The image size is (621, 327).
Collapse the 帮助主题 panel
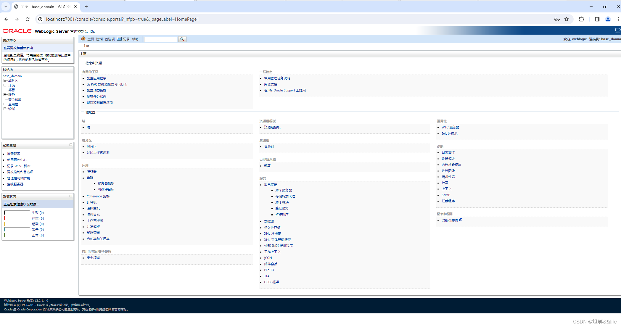pyautogui.click(x=71, y=145)
